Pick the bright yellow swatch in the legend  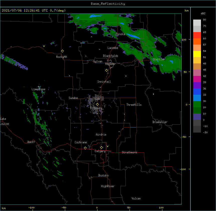pos(197,54)
